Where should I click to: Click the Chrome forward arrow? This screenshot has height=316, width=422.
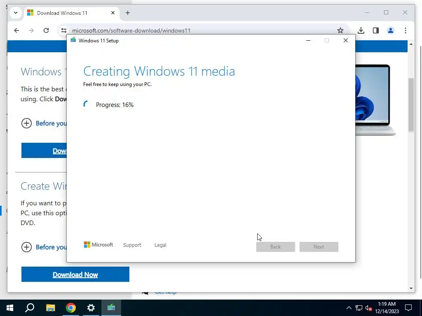pos(31,30)
